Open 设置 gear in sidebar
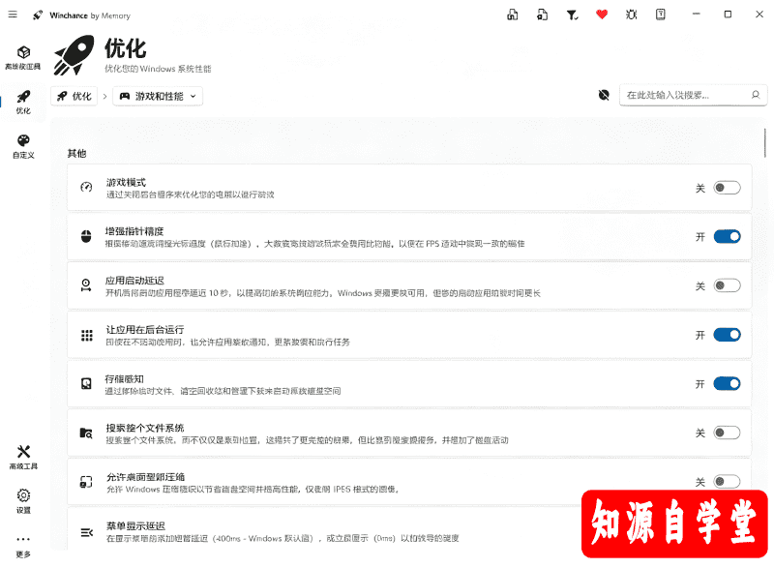This screenshot has width=774, height=568. [x=23, y=501]
